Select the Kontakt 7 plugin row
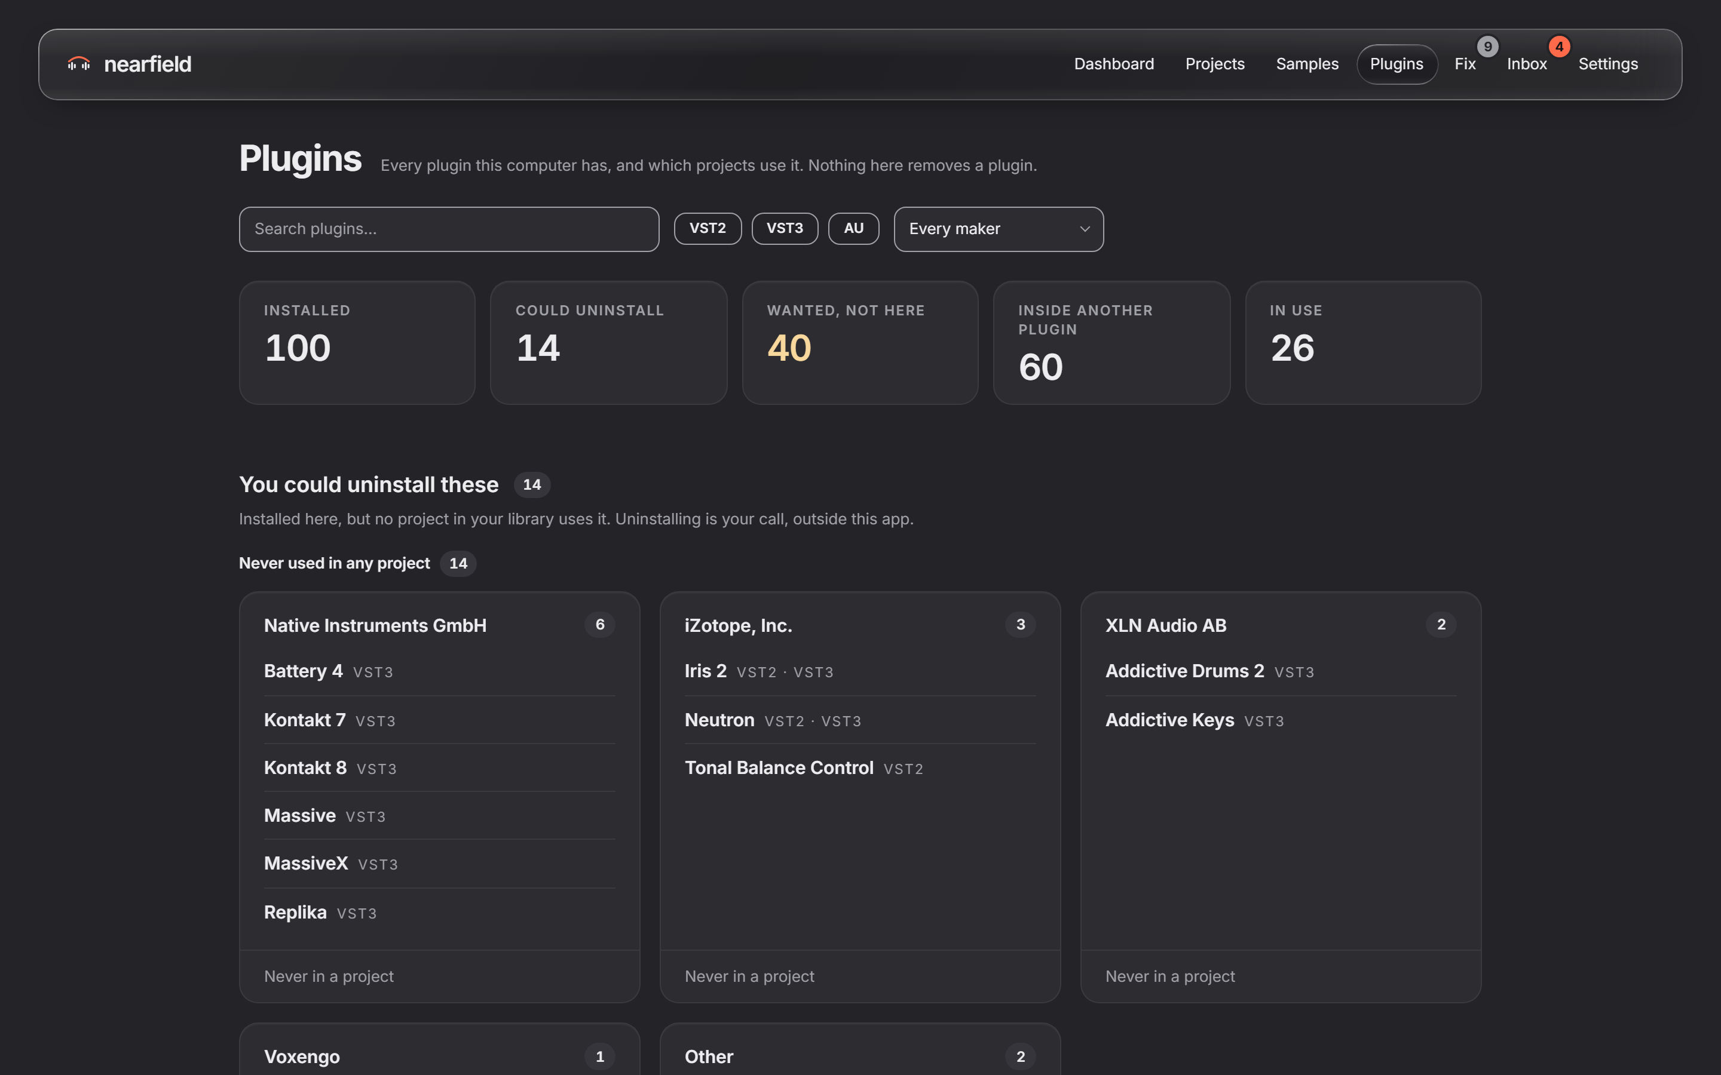 439,720
